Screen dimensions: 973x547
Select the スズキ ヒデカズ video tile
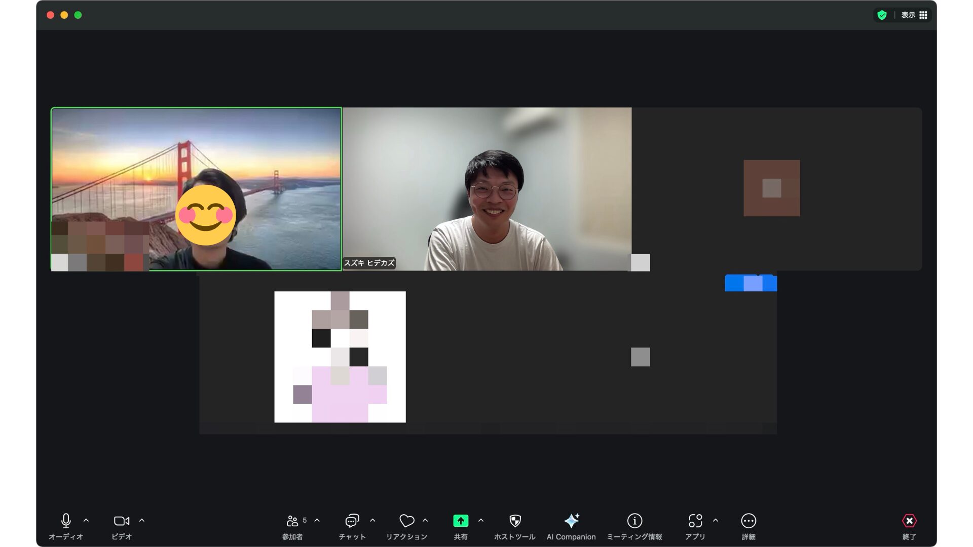click(486, 189)
